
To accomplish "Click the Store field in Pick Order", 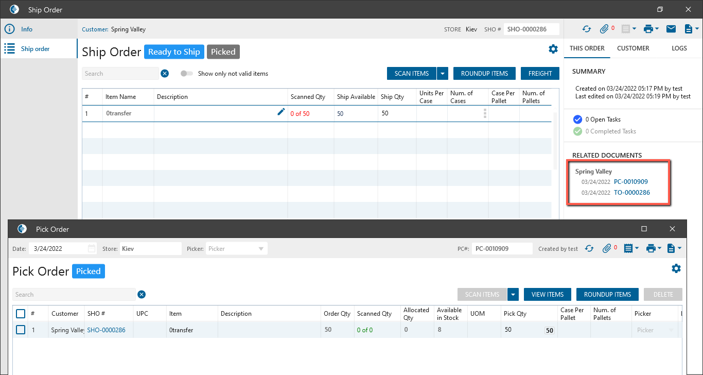I will [x=151, y=249].
